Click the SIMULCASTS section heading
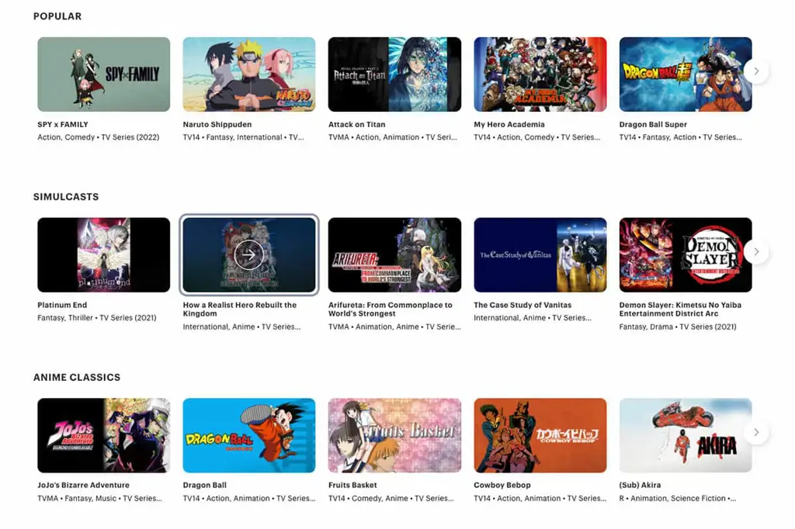 66,196
